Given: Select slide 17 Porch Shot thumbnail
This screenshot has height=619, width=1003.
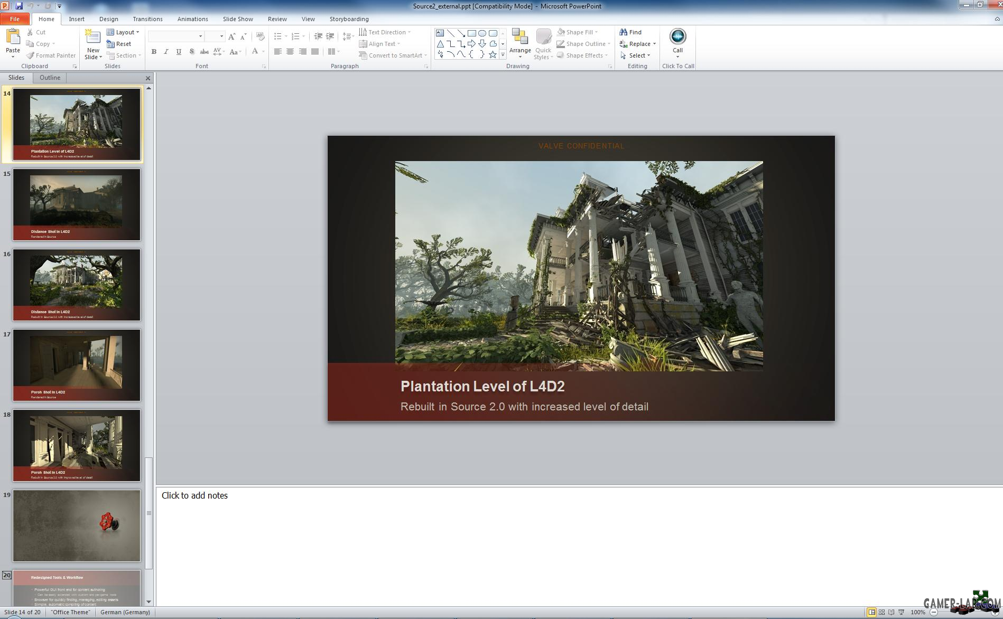Looking at the screenshot, I should (77, 365).
